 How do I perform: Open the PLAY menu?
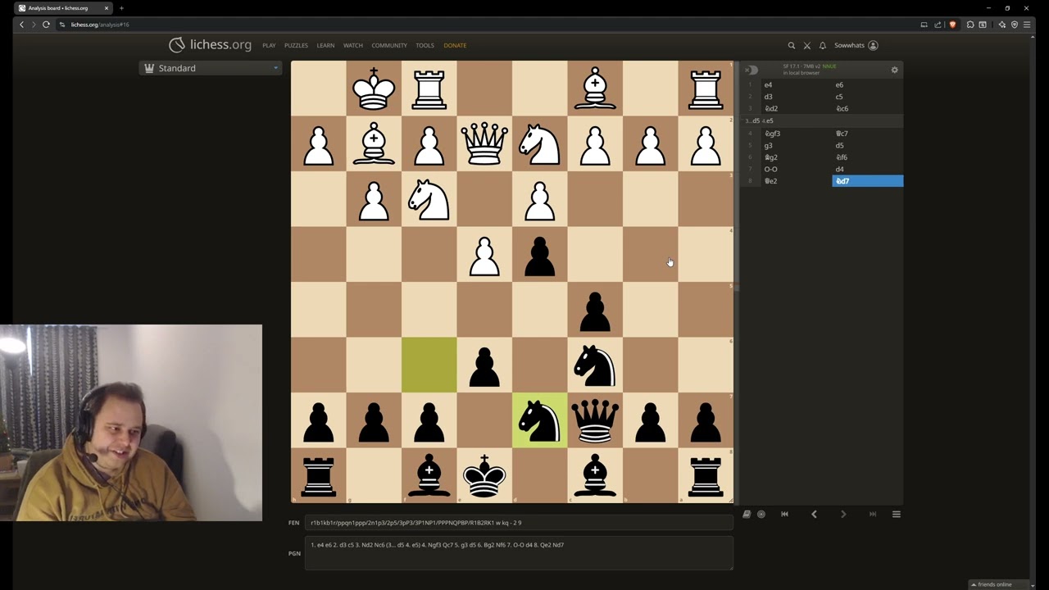click(269, 46)
